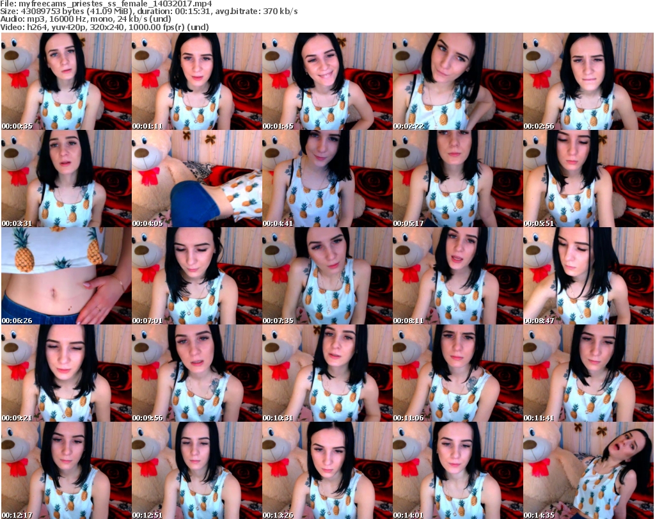The width and height of the screenshot is (655, 519).
Task: Click the frame stamped 00:01:11
Action: pyautogui.click(x=197, y=81)
